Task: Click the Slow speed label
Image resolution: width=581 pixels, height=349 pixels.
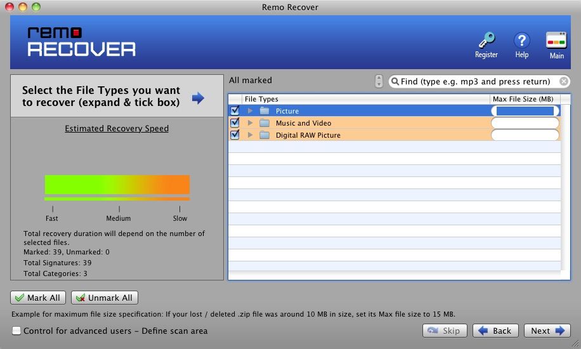Action: (x=180, y=218)
